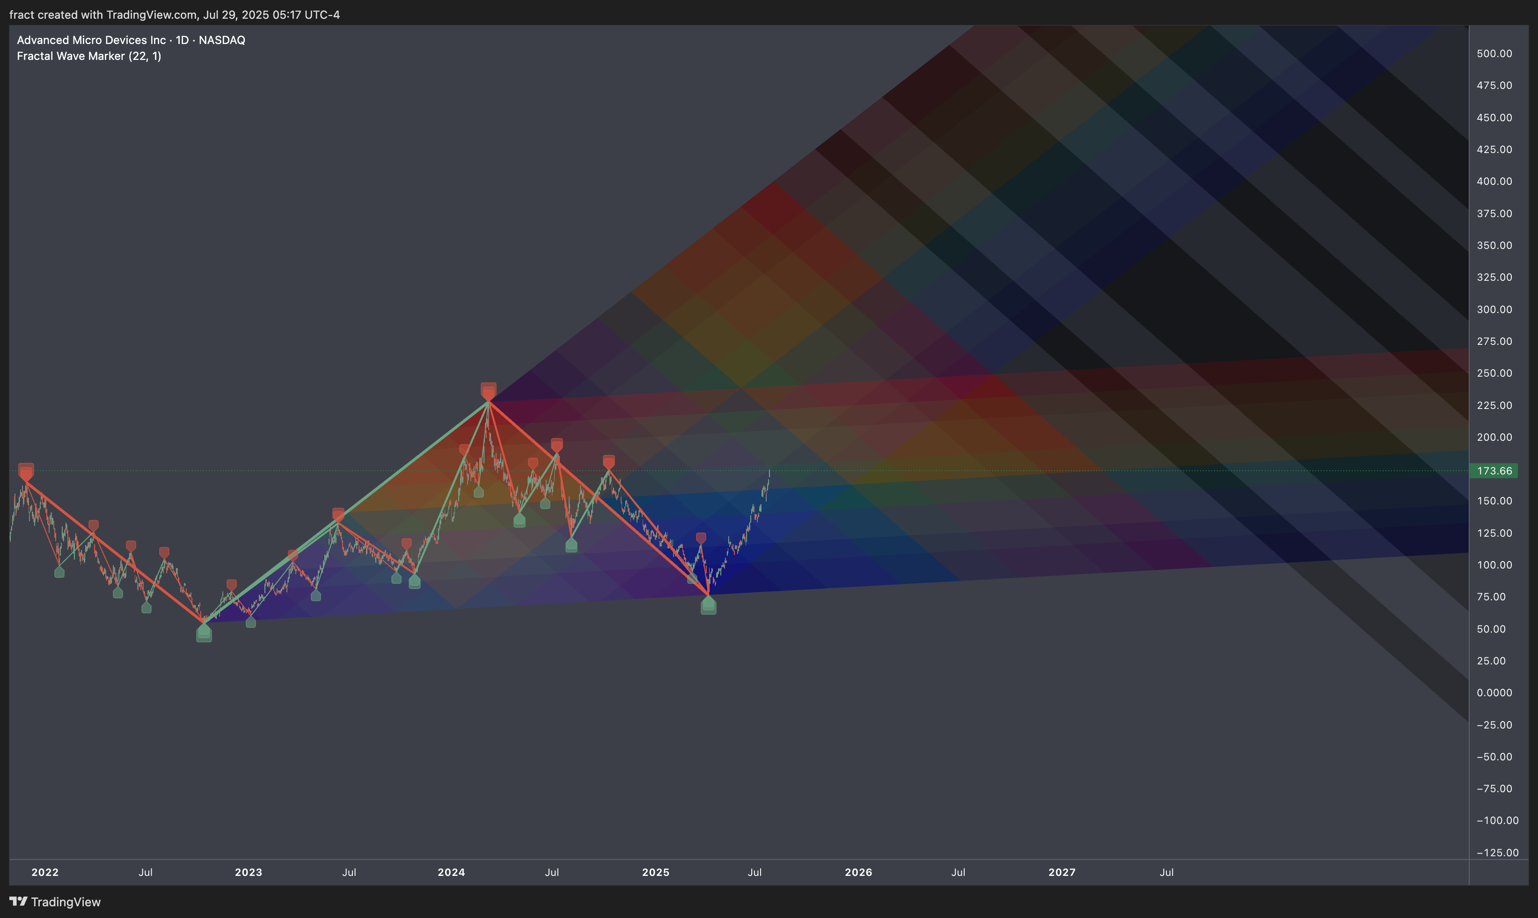This screenshot has width=1538, height=918.
Task: Click the 450.00 price axis label
Action: tap(1494, 117)
